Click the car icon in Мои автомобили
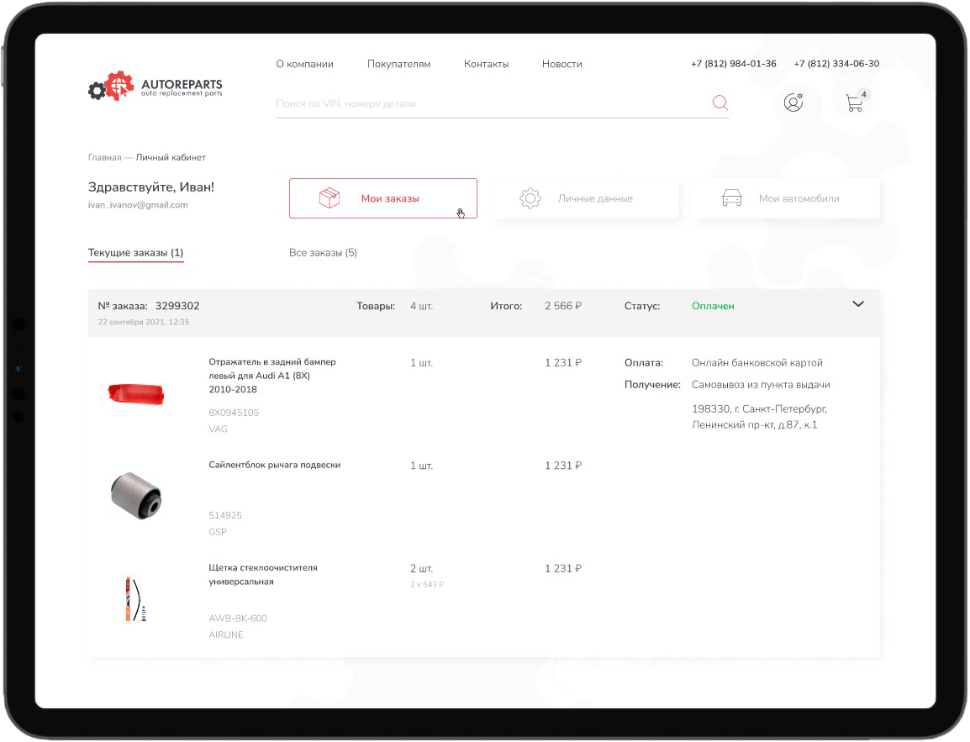Screen dimensions: 970x742 732,197
